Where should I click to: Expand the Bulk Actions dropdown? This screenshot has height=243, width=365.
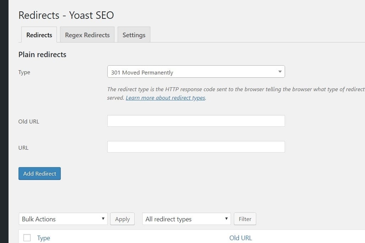(x=63, y=219)
